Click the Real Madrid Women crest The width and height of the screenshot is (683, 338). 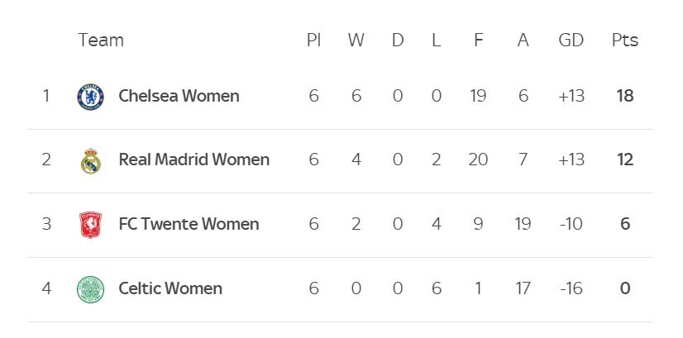tap(91, 160)
